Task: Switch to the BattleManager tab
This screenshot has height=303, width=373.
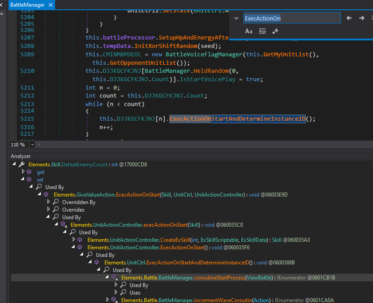Action: [28, 5]
